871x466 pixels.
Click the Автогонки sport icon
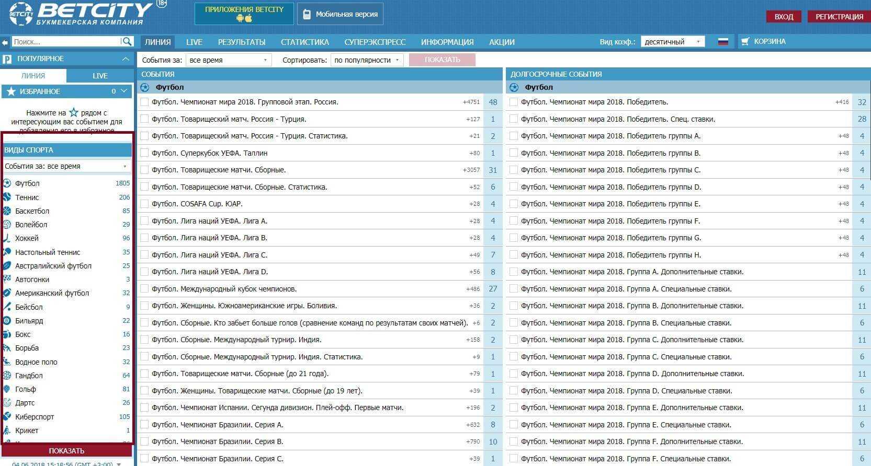(x=7, y=279)
